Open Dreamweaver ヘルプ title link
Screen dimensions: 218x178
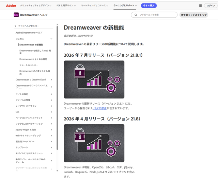[34, 15]
